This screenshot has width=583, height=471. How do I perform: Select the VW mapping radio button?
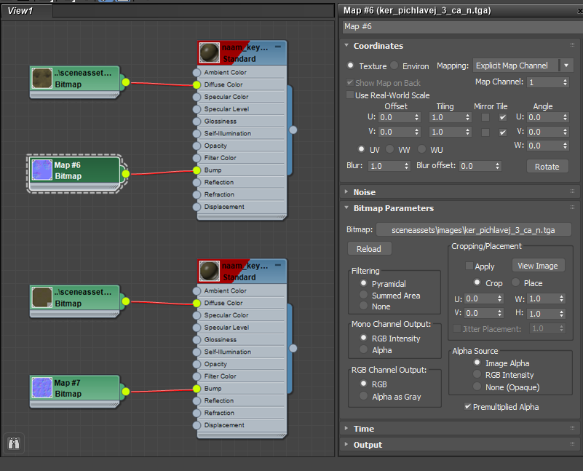[389, 149]
